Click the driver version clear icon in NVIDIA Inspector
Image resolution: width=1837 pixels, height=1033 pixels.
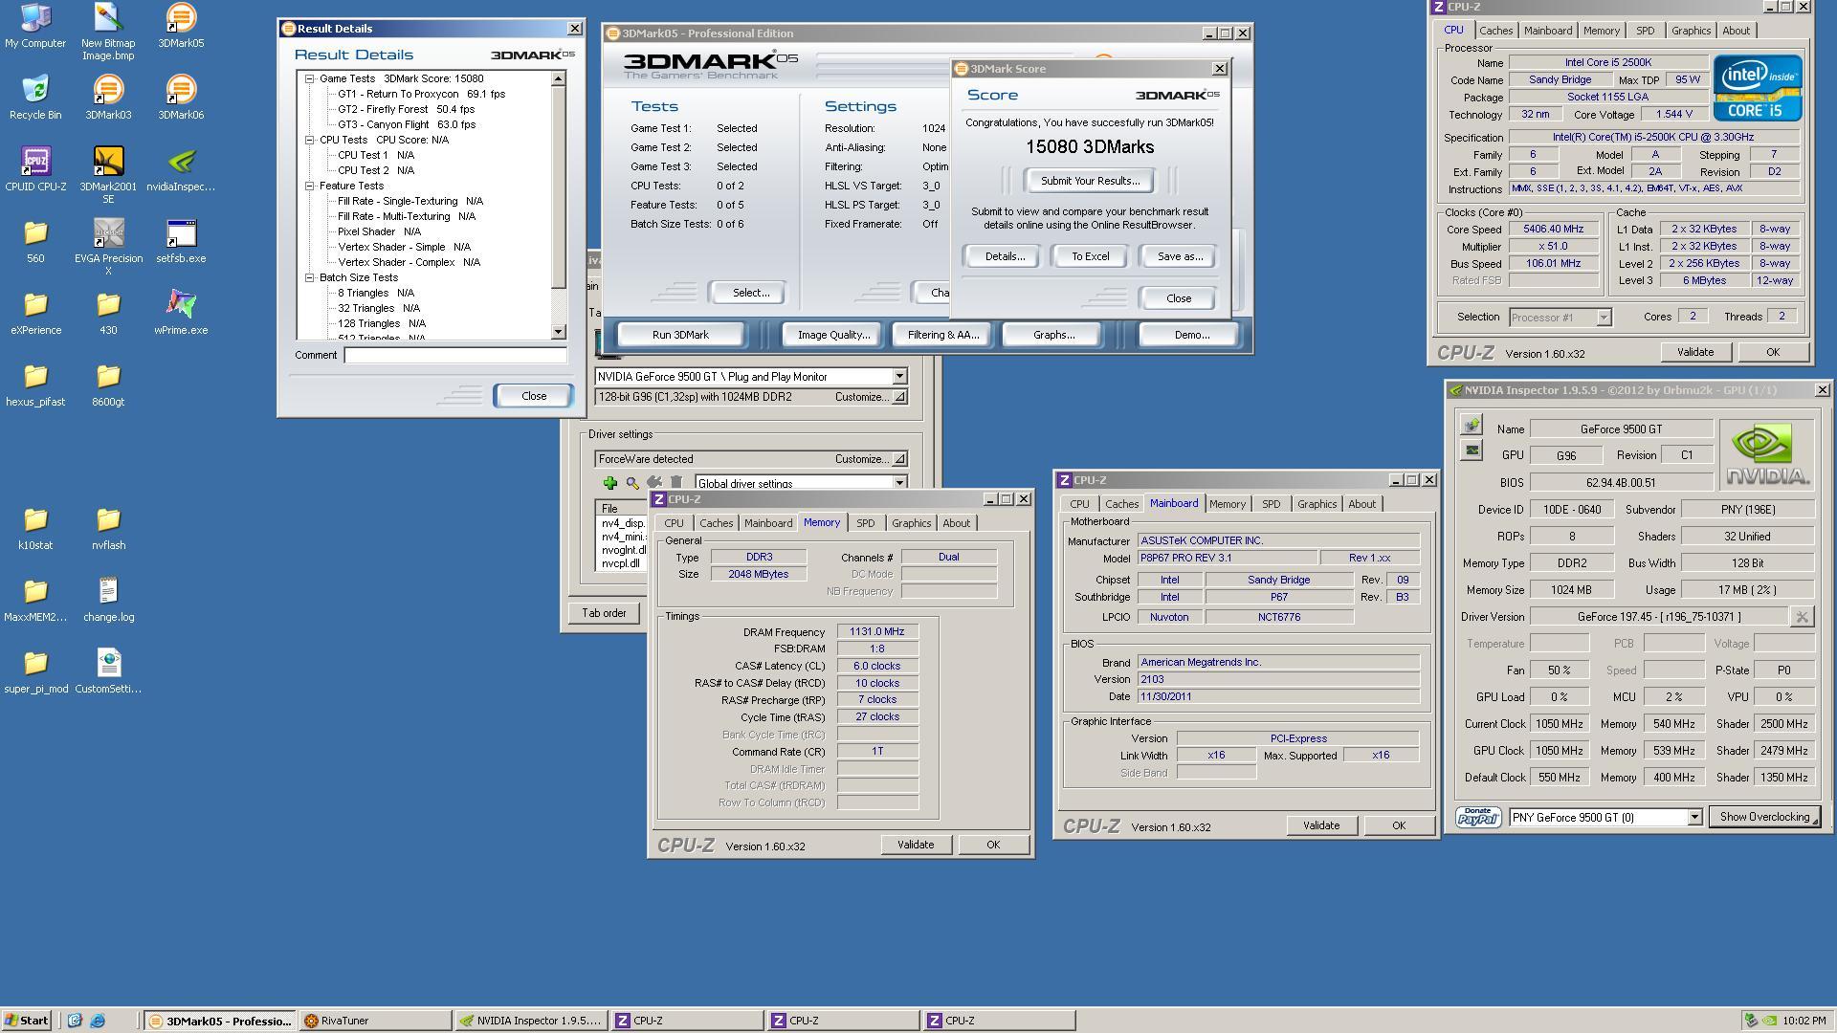1801,617
